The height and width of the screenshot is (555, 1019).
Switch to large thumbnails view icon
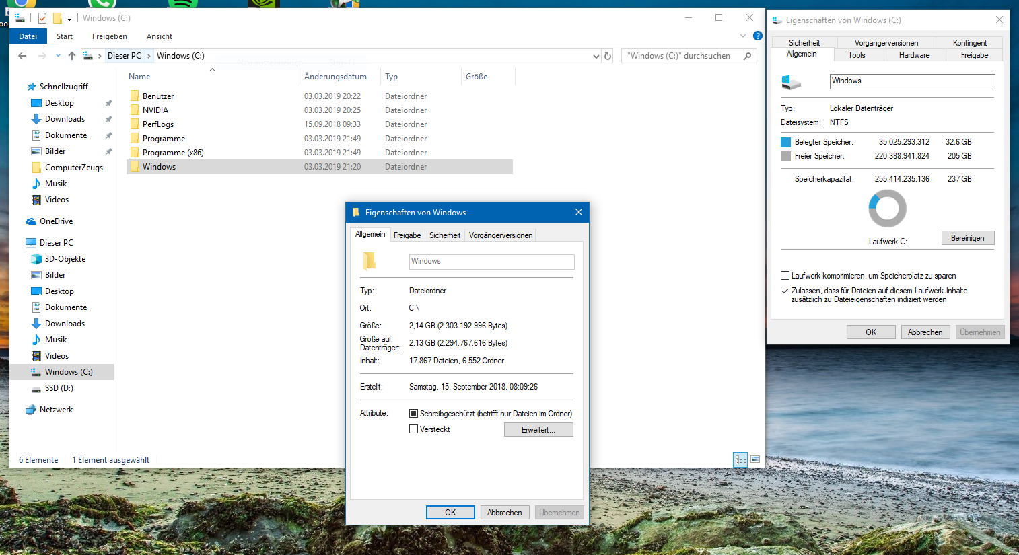click(755, 460)
